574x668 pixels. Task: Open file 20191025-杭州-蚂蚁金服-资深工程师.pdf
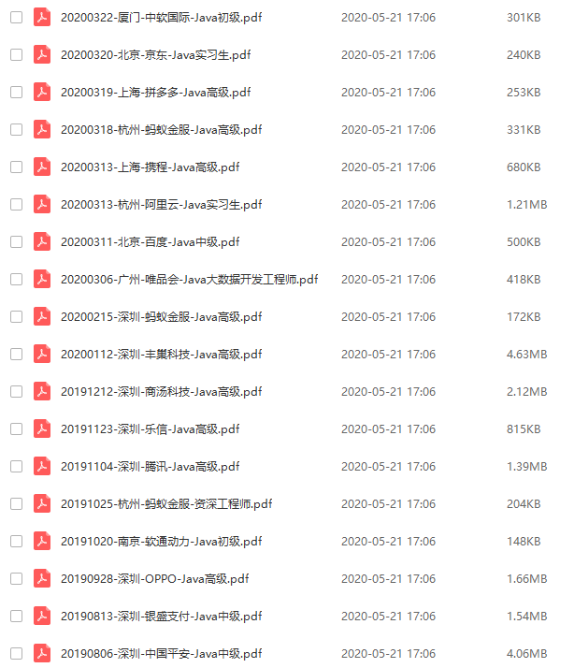click(166, 504)
